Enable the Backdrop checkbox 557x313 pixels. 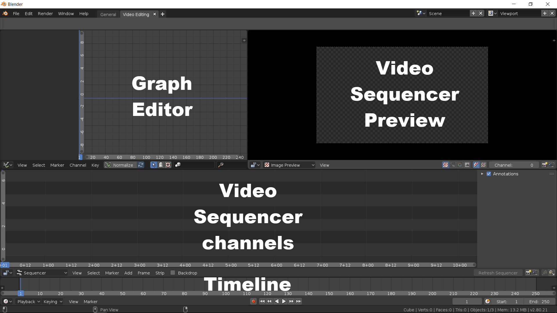pyautogui.click(x=173, y=273)
